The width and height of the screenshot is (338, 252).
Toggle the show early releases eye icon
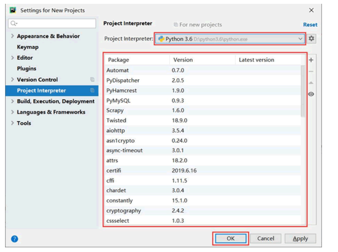point(311,94)
